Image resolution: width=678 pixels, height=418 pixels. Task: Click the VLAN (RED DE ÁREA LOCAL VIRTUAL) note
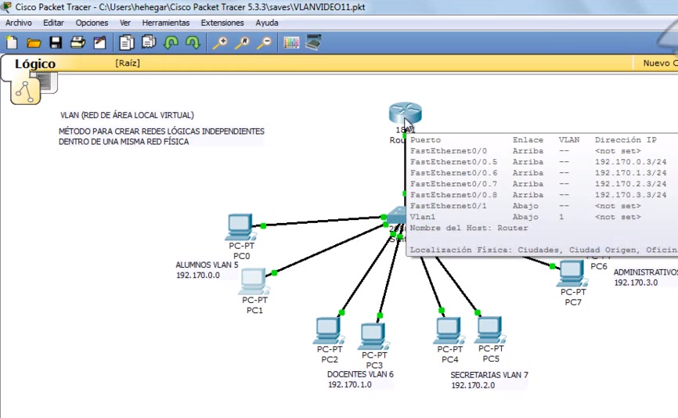click(127, 115)
